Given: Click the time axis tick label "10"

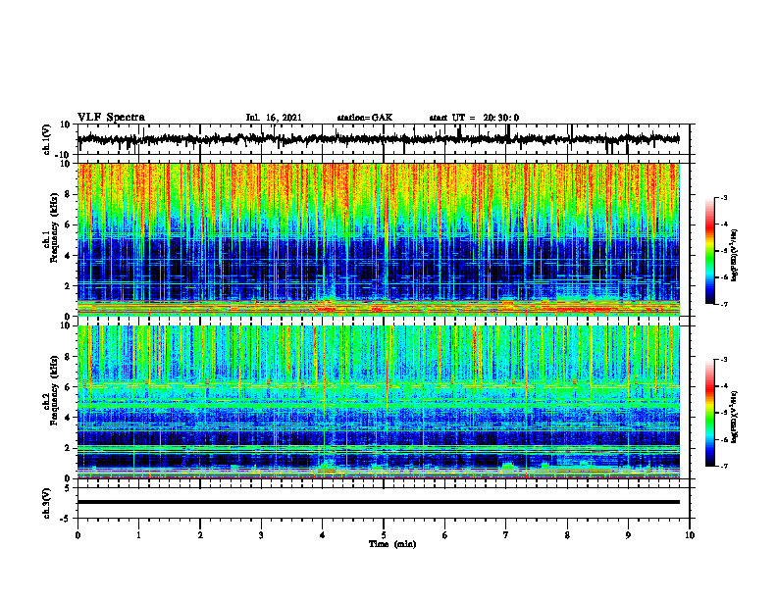Looking at the screenshot, I should point(690,535).
